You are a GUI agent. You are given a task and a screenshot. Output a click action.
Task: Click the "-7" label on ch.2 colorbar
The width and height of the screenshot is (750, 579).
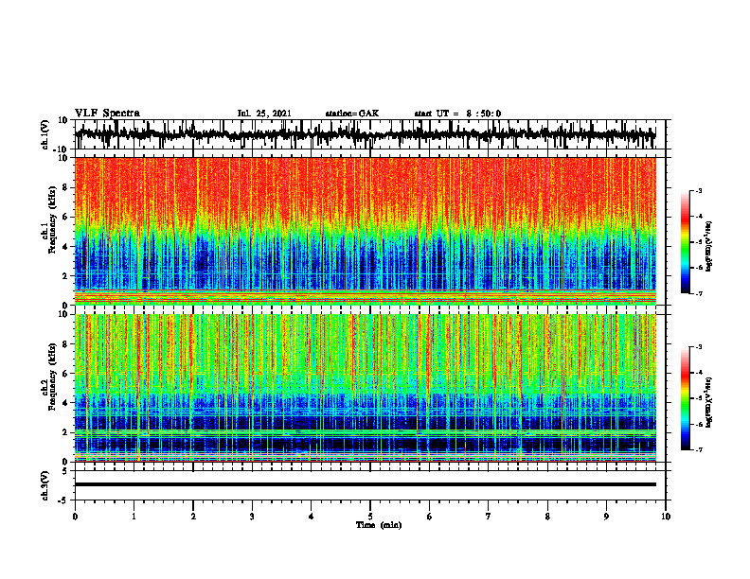(x=699, y=449)
